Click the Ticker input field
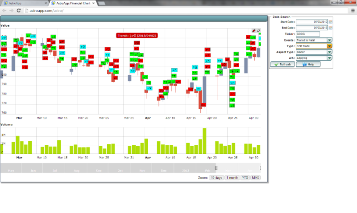Screen dimensions: 357x213 (307, 34)
